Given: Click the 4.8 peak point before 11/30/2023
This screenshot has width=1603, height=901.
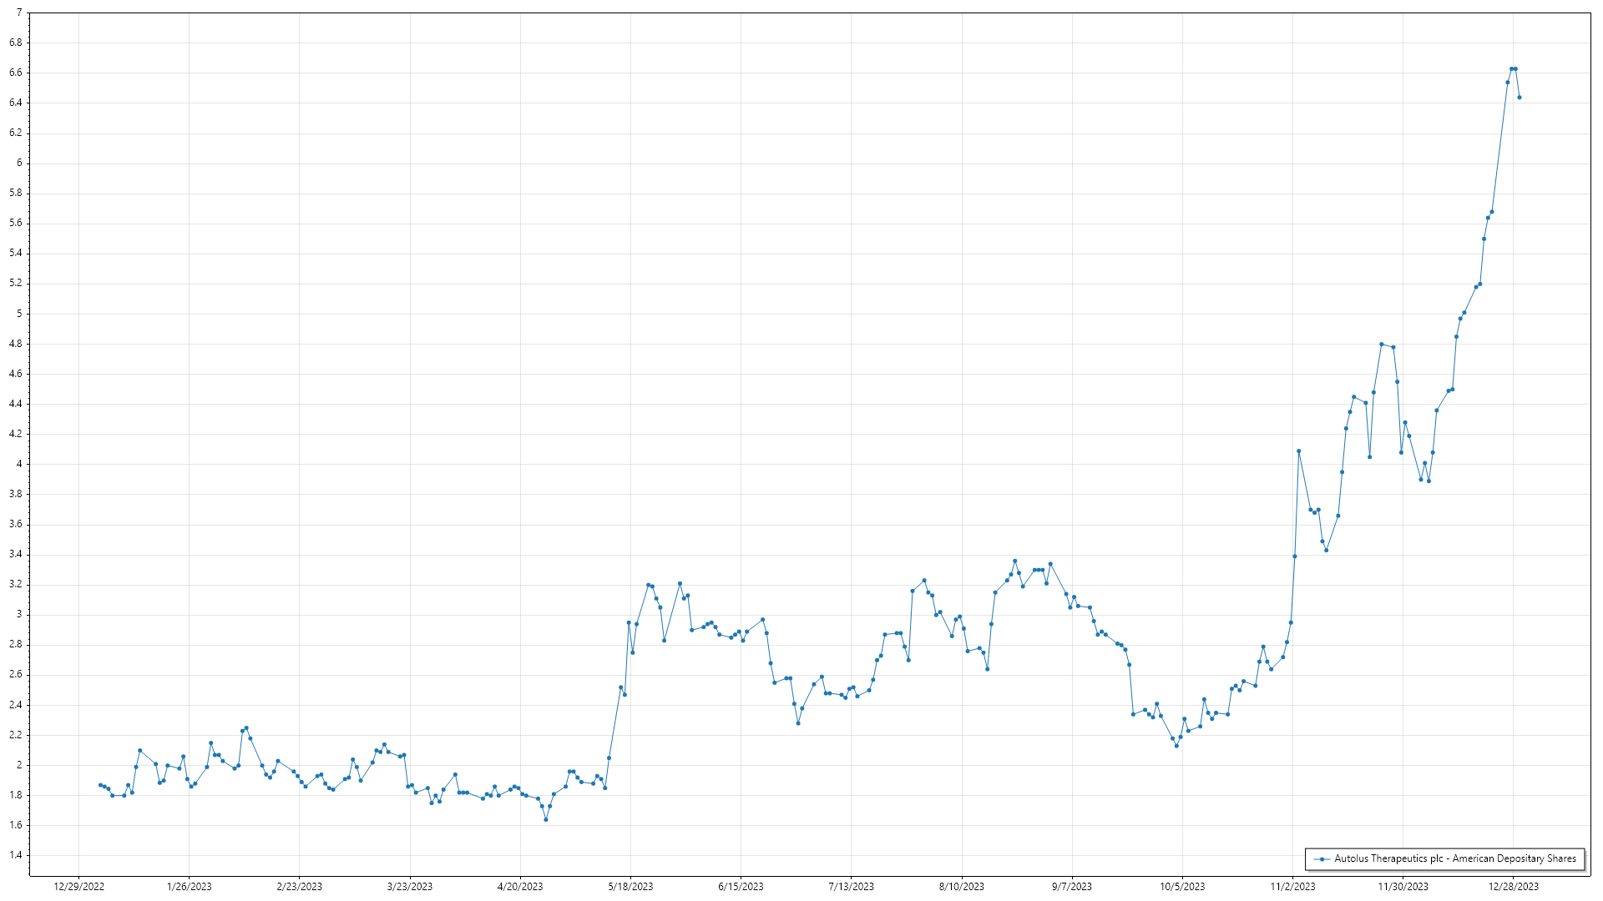Looking at the screenshot, I should [1382, 345].
